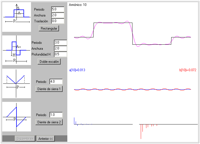The image size is (200, 144).
Task: Edit the sawtooth 1 Periodo field 4.0
Action: pyautogui.click(x=56, y=81)
